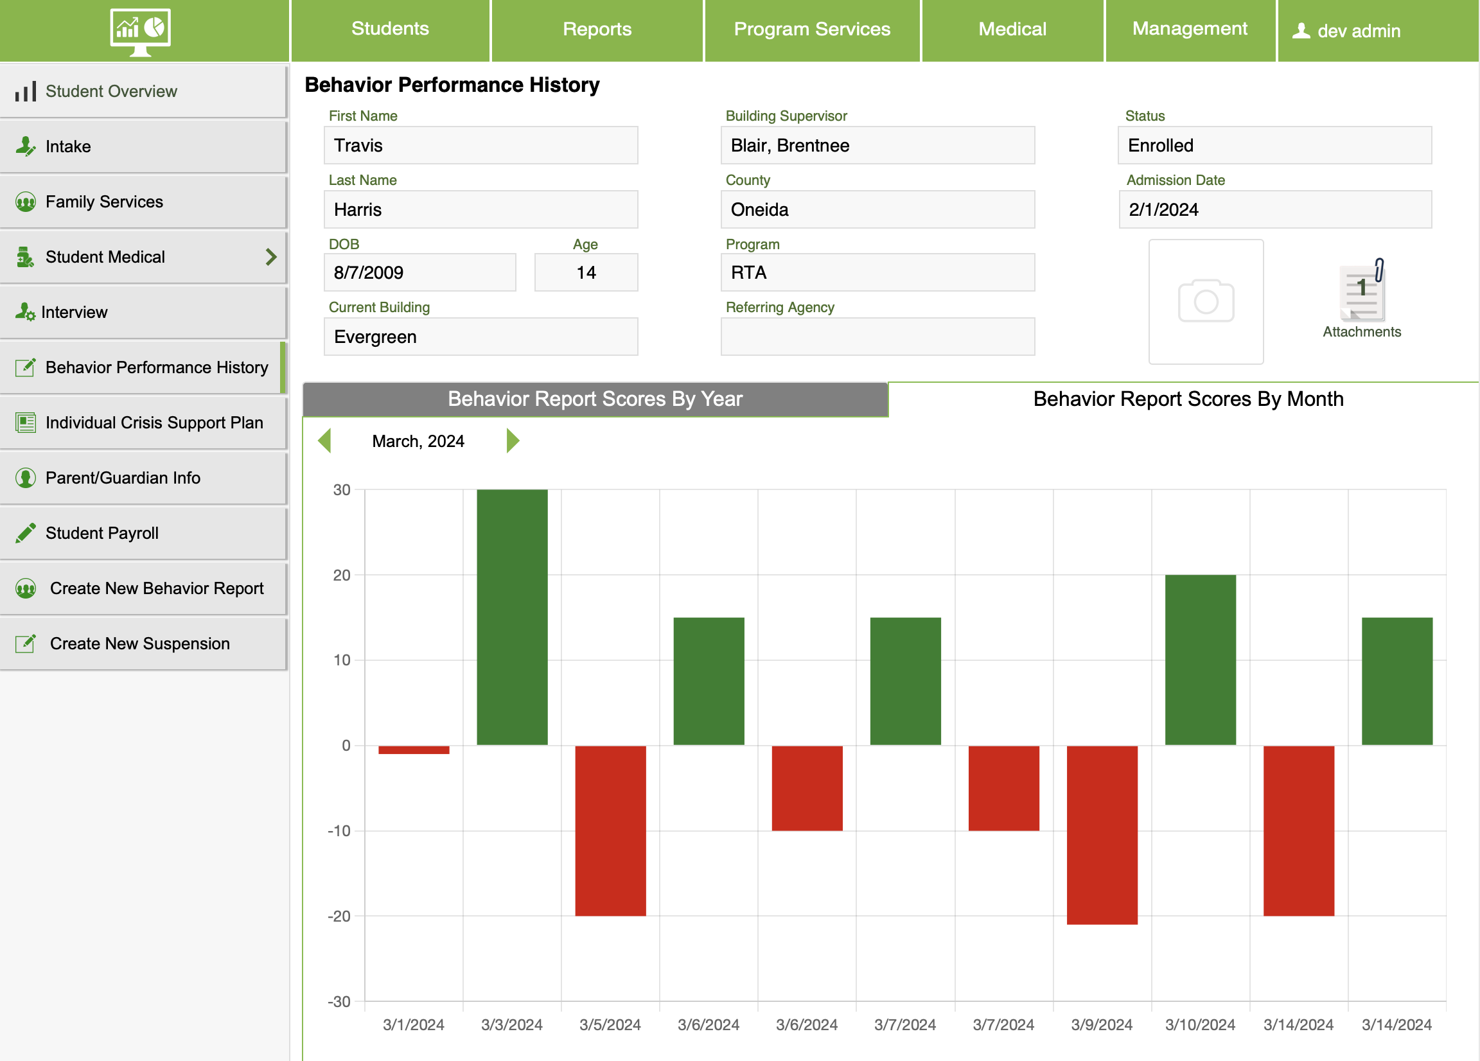1480x1061 pixels.
Task: Click the Status field showing Enrolled
Action: (1275, 145)
